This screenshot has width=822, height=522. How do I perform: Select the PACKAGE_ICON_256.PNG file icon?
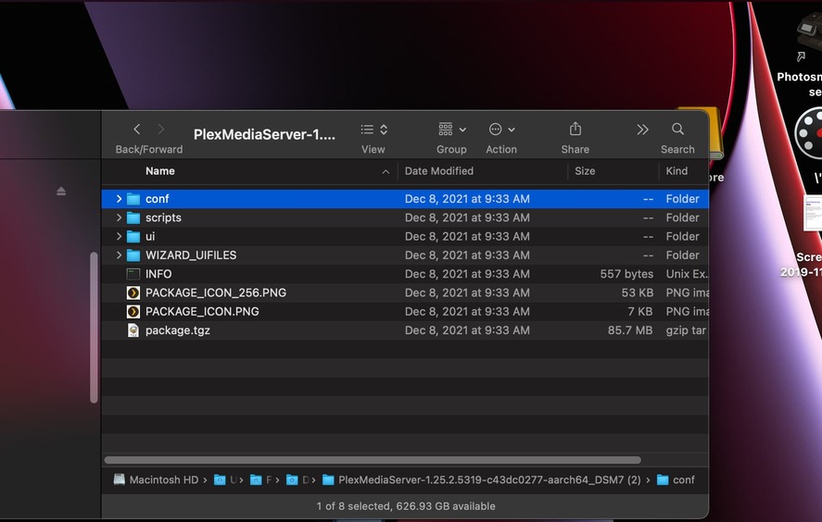click(133, 292)
